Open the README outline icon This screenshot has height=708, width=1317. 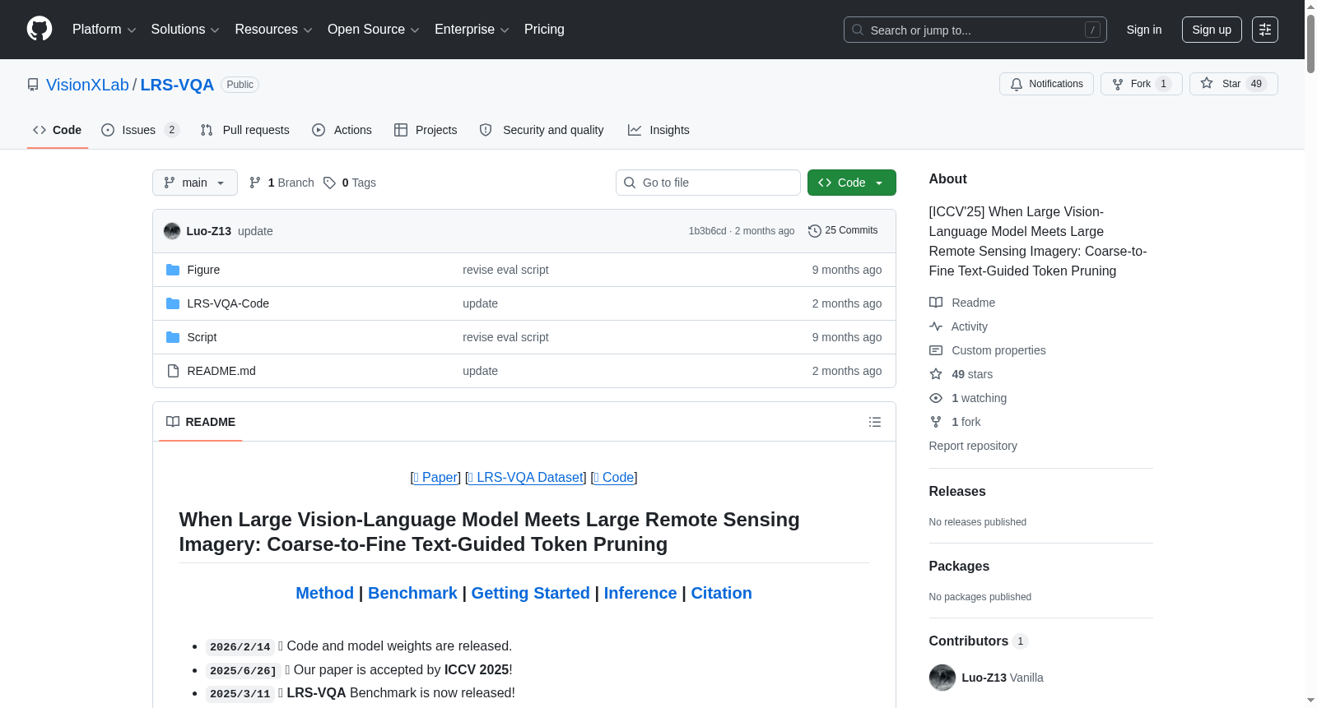875,422
